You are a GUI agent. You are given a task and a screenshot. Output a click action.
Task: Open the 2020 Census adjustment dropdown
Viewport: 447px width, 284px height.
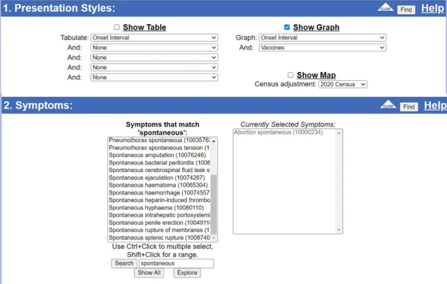(x=342, y=84)
